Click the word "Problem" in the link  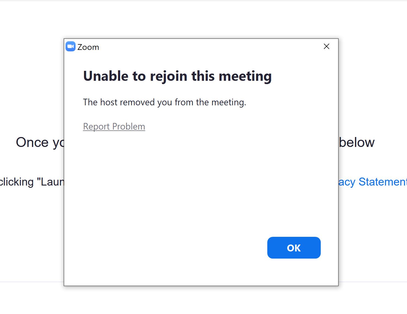129,127
